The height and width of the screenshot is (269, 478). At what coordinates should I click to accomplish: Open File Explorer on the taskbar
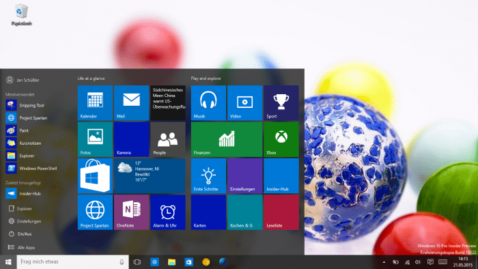pyautogui.click(x=171, y=262)
